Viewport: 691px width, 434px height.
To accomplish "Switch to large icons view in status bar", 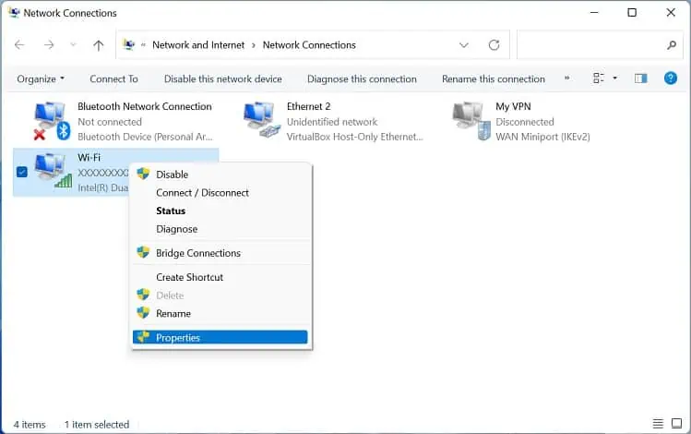I will tap(676, 424).
